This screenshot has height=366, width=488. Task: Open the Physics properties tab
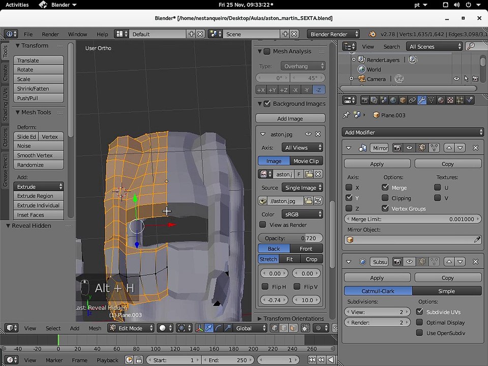coord(469,100)
